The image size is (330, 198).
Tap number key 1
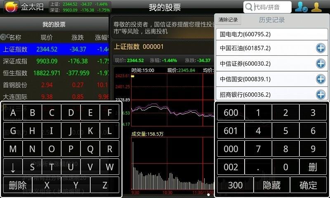(x=258, y=113)
